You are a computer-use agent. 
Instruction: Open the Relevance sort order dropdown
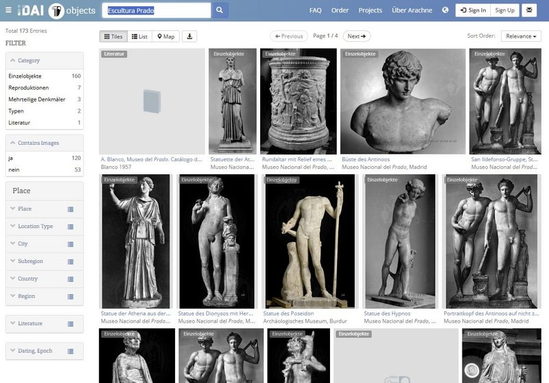(x=522, y=36)
